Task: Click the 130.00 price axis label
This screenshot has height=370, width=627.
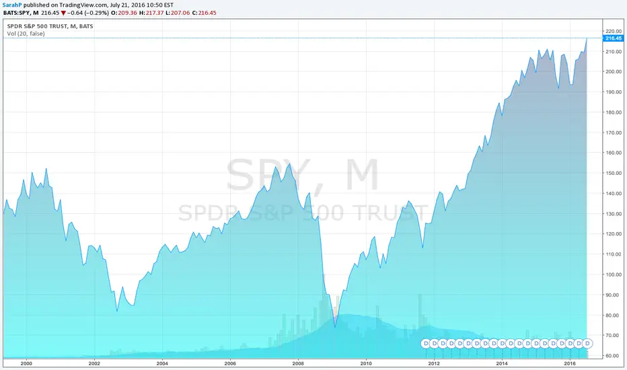Action: (x=614, y=214)
